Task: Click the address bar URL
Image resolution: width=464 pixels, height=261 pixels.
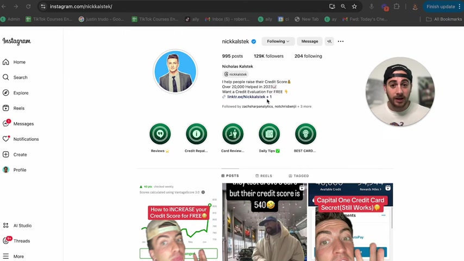Action: [81, 7]
